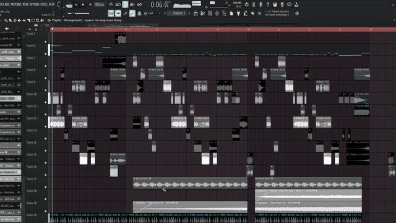Toggle the overdub blend recording icon
The image size is (396, 223).
tap(132, 4)
